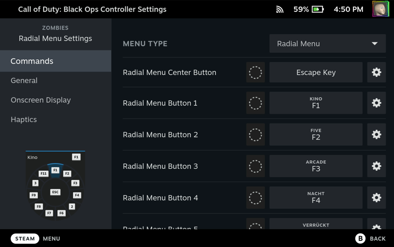Click the user profile avatar
Screen dimensions: 394x247
(x=380, y=9)
